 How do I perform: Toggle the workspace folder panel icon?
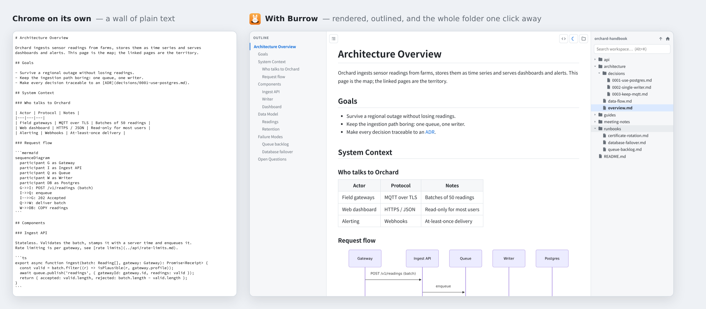coord(584,39)
